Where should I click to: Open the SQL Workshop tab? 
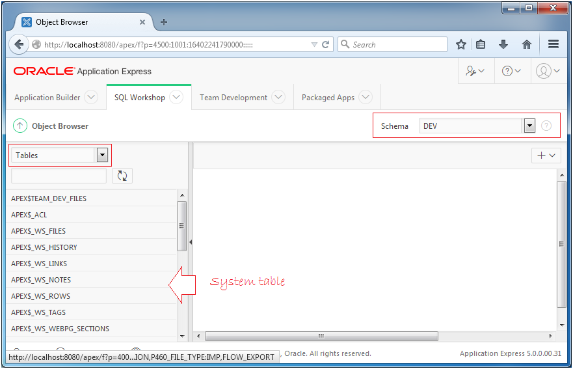140,98
